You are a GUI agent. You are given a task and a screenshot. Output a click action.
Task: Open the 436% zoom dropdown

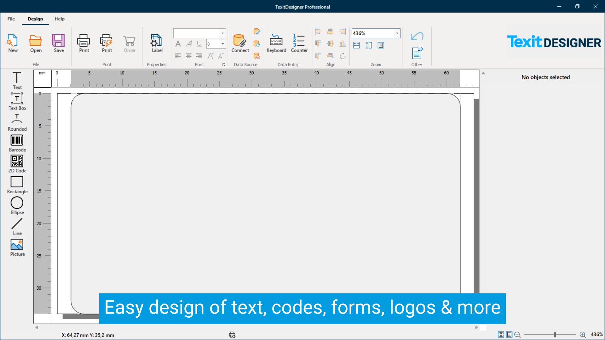[397, 33]
